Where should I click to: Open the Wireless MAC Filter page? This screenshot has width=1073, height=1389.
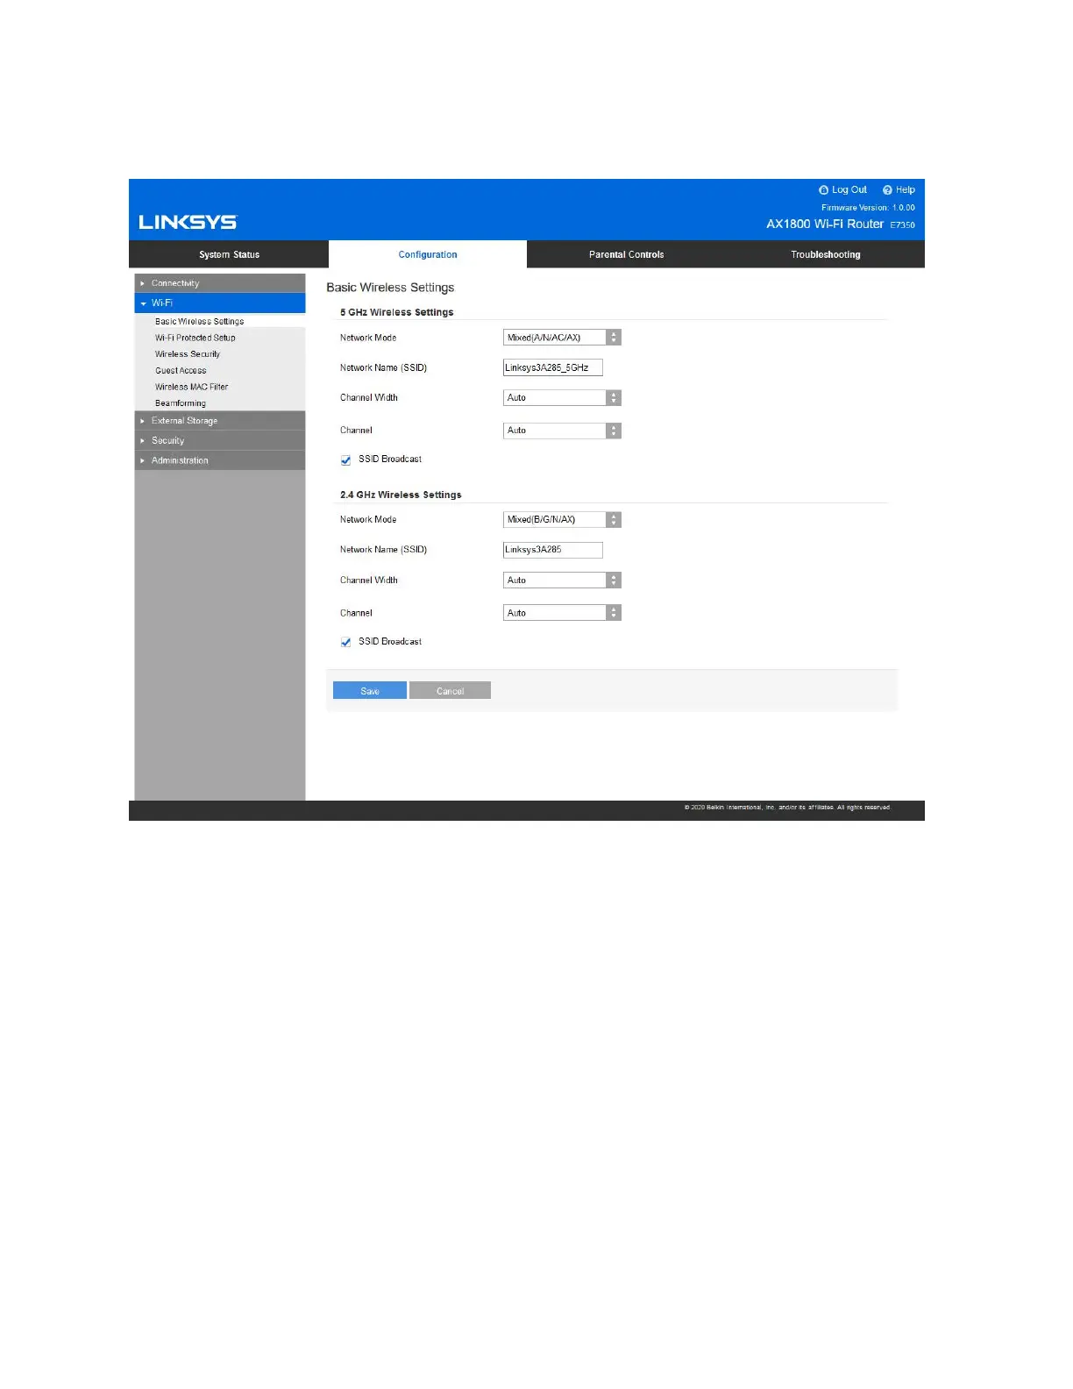click(191, 387)
